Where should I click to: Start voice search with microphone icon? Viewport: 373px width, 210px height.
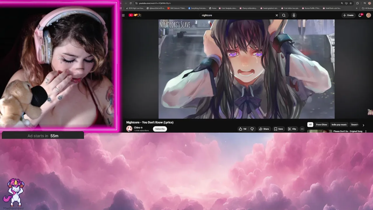point(294,15)
